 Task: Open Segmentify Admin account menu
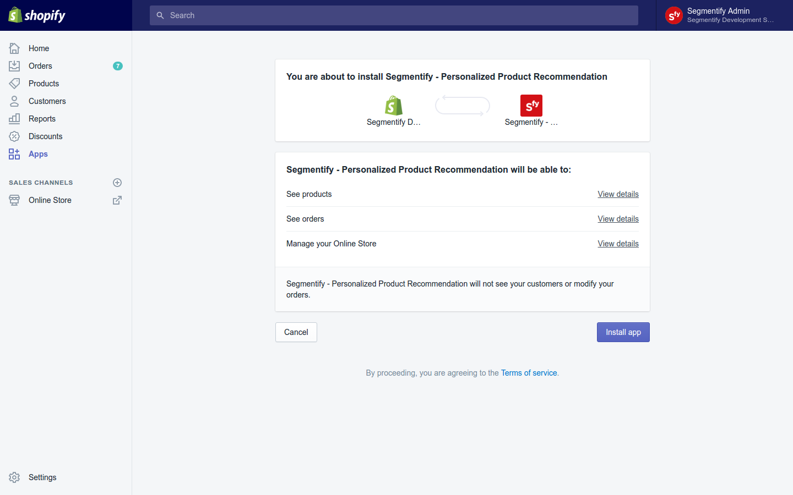[x=725, y=15]
